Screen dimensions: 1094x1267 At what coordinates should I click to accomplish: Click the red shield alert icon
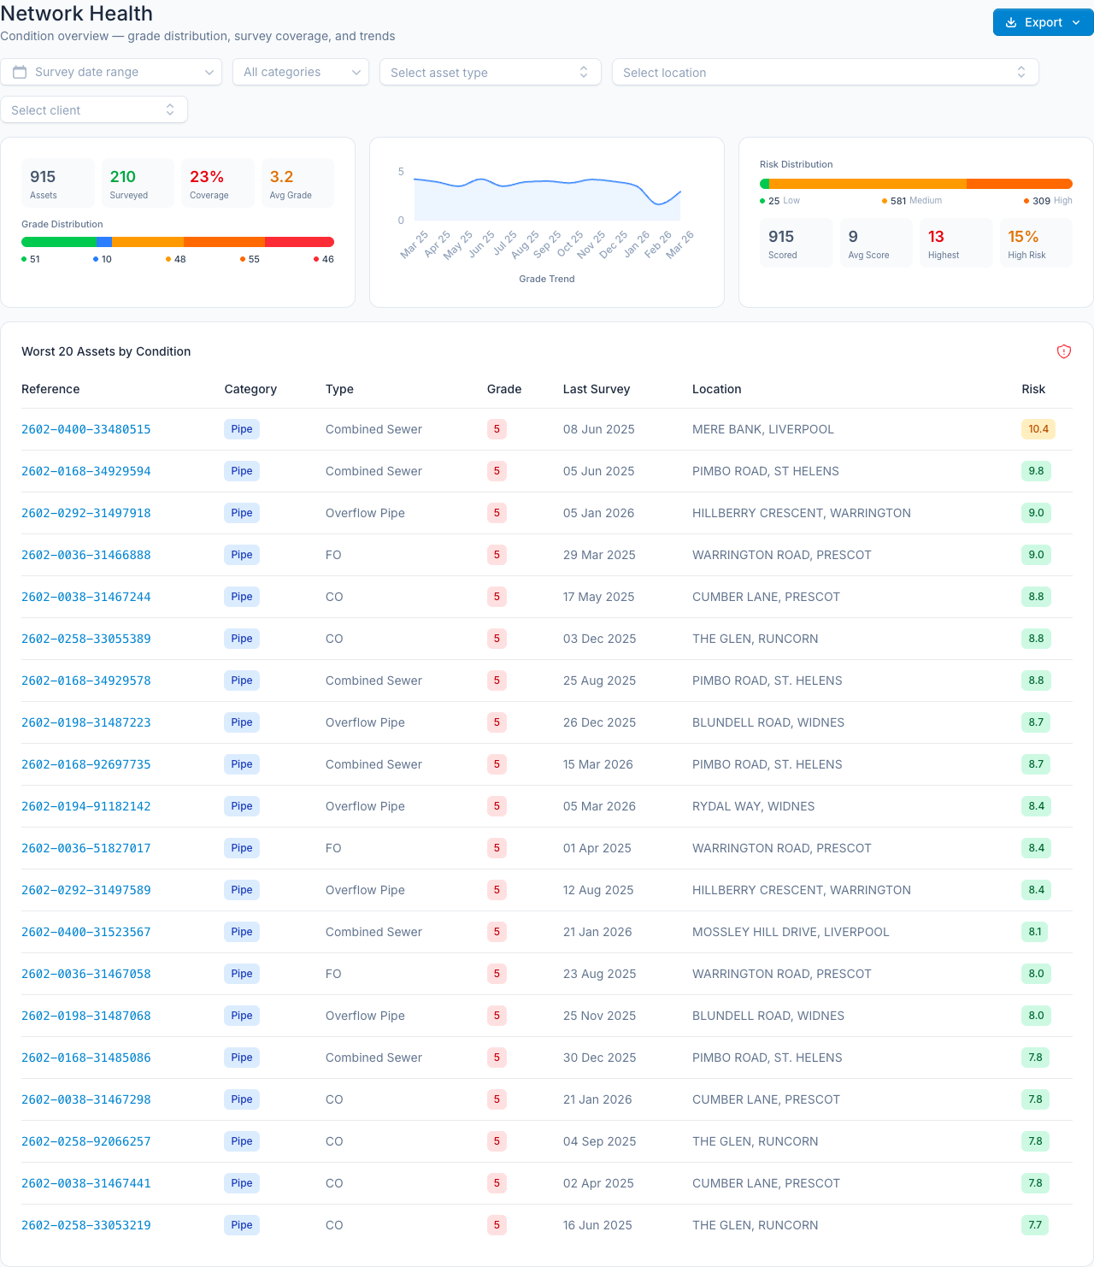click(x=1064, y=351)
